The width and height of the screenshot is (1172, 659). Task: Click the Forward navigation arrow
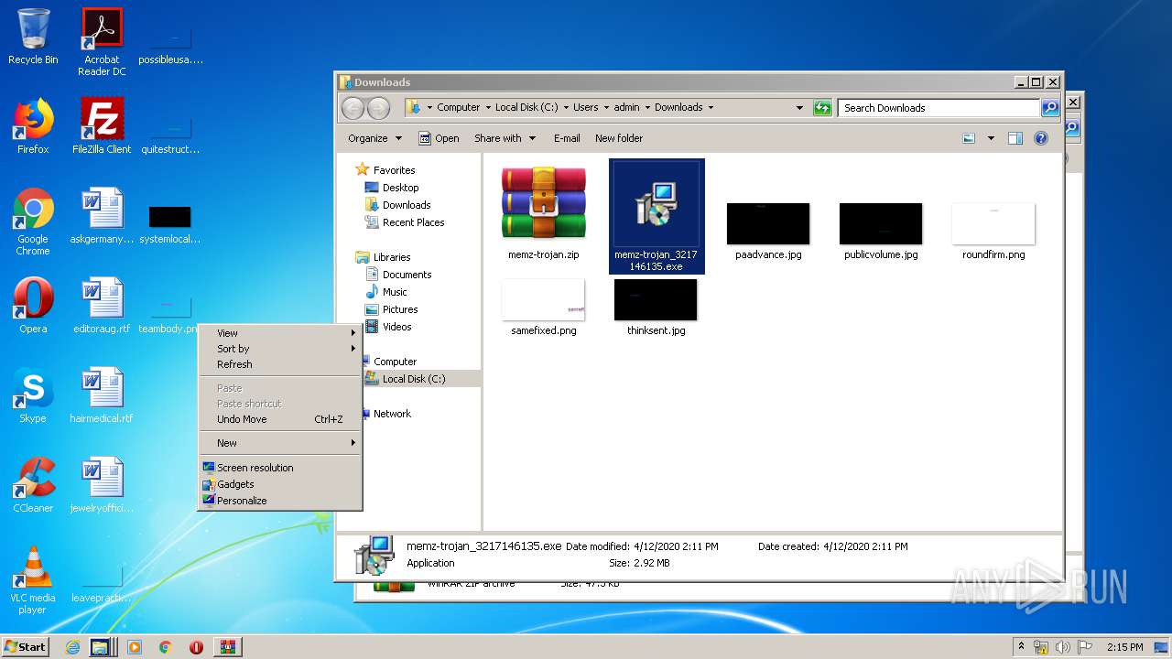click(378, 108)
